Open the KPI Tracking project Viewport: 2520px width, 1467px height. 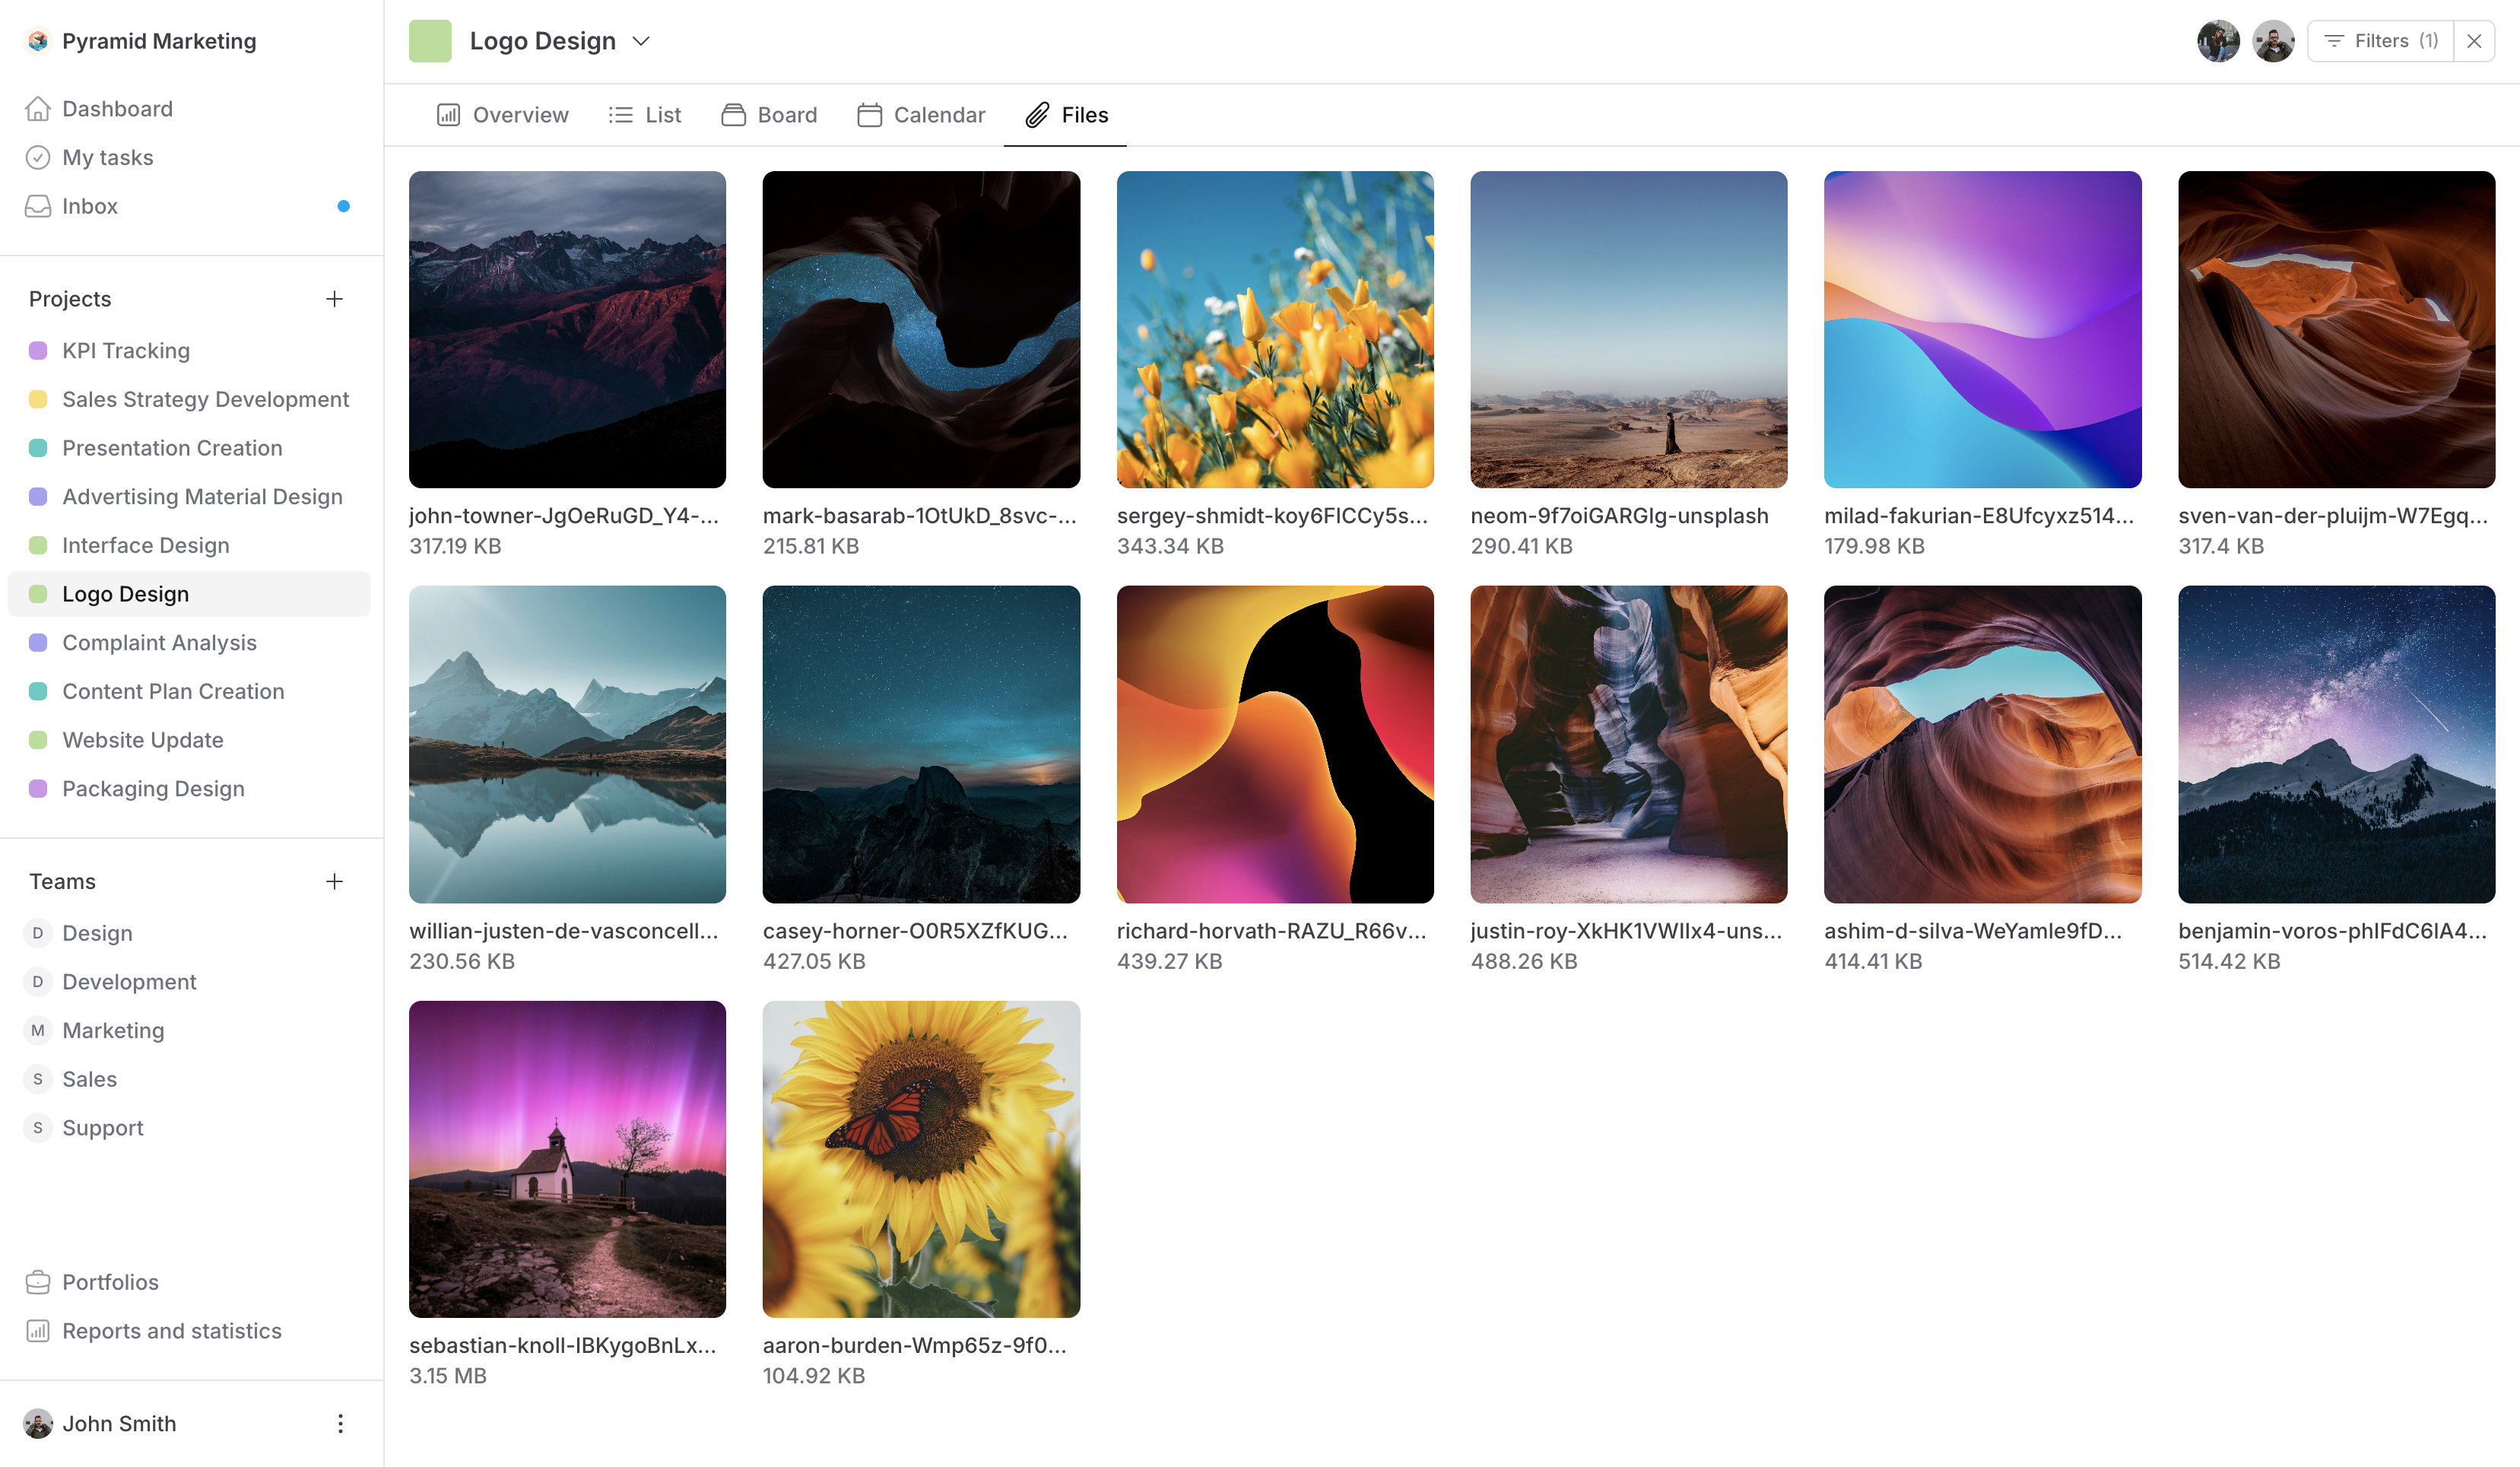126,351
